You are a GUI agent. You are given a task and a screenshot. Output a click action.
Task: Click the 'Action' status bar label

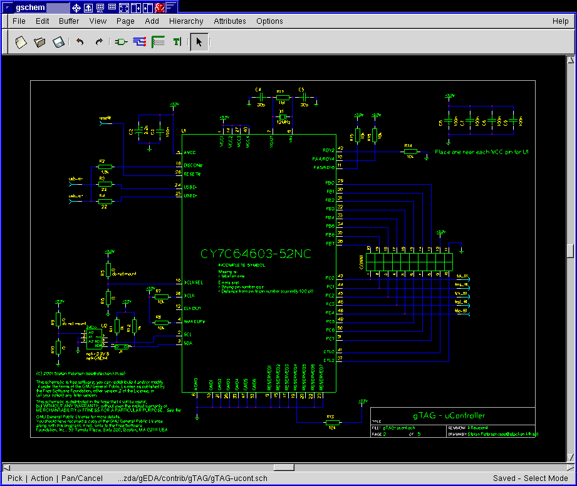pyautogui.click(x=42, y=478)
